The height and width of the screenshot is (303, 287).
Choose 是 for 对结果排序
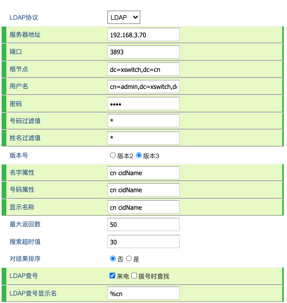tap(129, 259)
